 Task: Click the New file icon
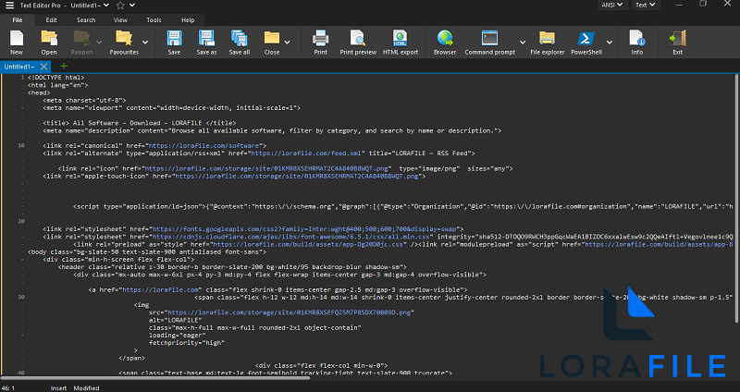[17, 38]
